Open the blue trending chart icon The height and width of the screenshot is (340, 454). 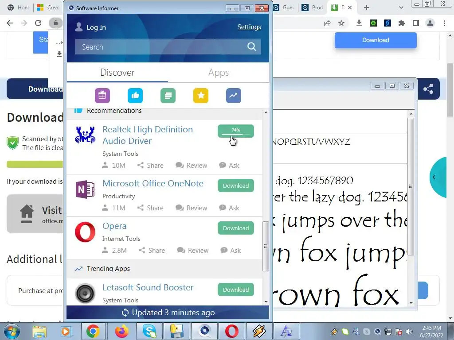[x=233, y=96]
